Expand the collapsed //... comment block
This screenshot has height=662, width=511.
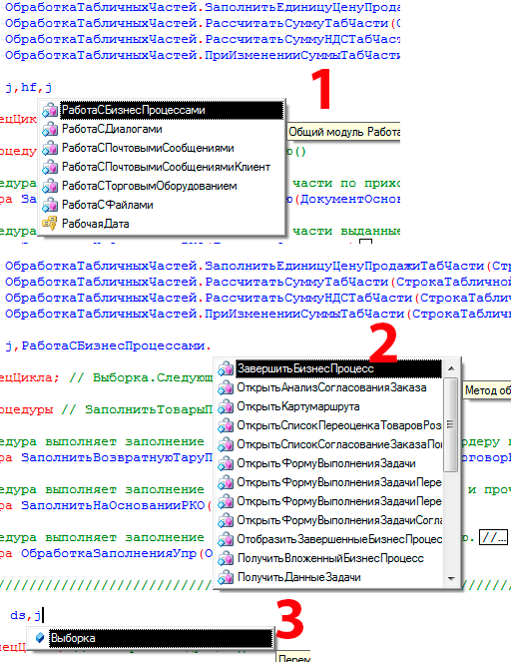coord(493,538)
